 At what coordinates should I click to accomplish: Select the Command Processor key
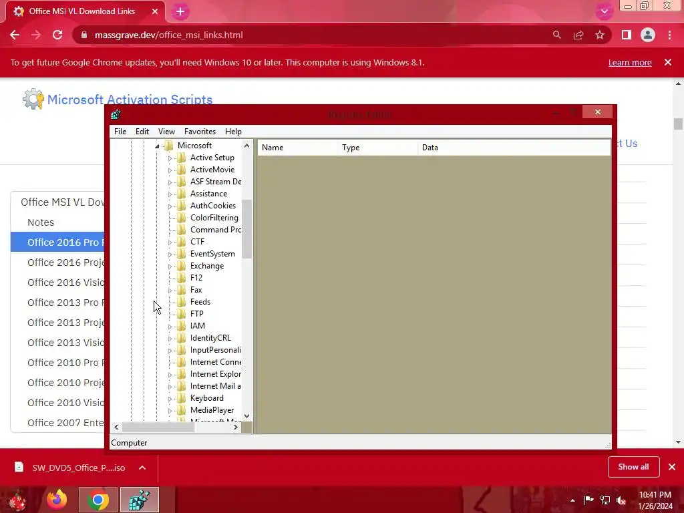click(216, 230)
